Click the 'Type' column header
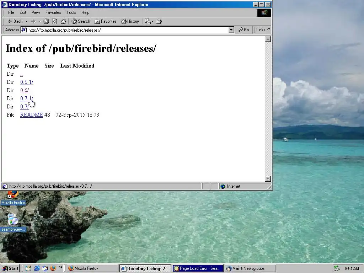Viewport: 364px width, 273px height. click(x=13, y=66)
